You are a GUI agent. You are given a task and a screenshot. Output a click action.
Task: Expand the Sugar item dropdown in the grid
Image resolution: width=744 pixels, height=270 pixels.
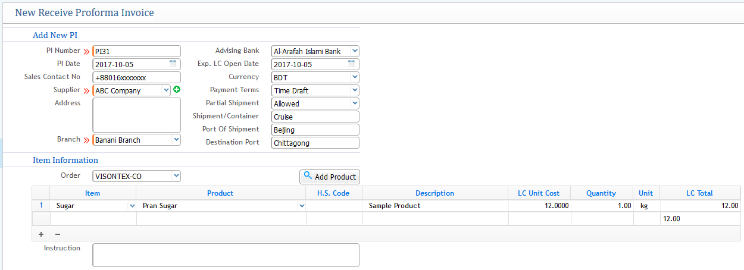click(x=132, y=206)
